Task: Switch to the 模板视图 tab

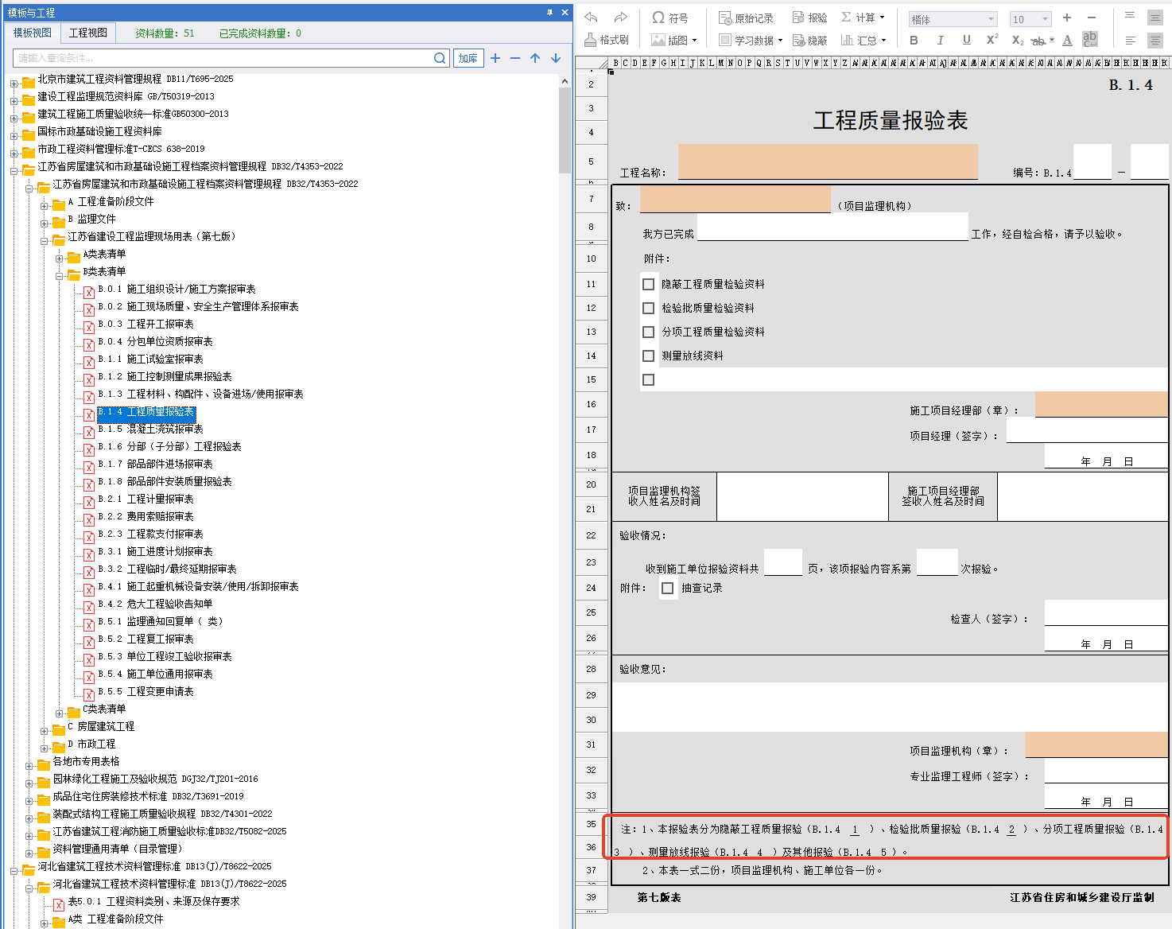Action: click(x=33, y=33)
